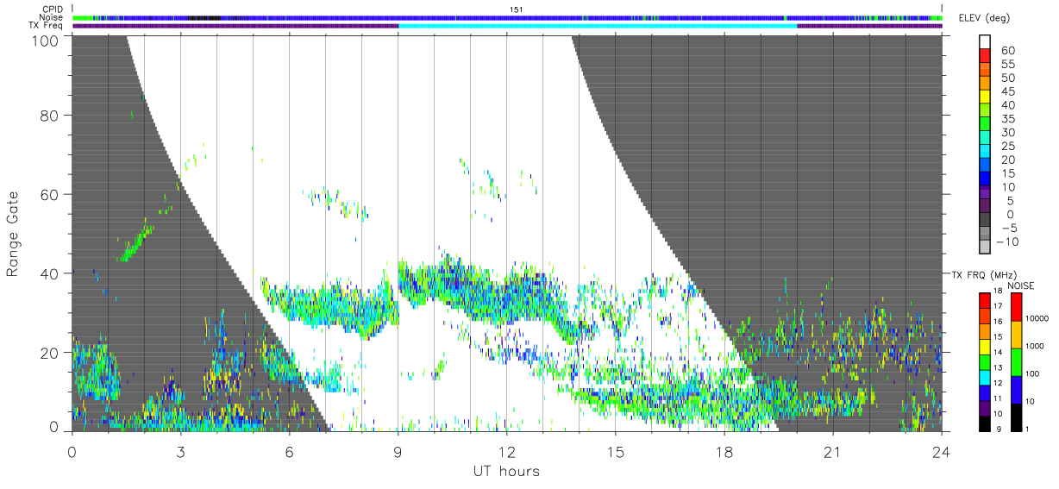The height and width of the screenshot is (489, 1059).
Task: Click the 12 tick label on UT hours axis
Action: click(x=506, y=452)
